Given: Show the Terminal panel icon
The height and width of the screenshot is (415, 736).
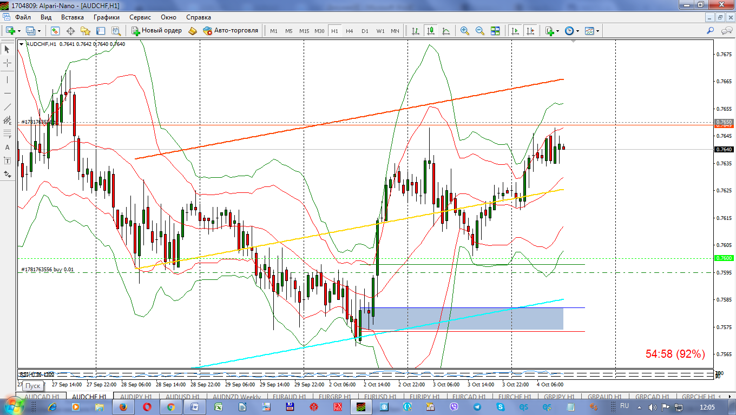Looking at the screenshot, I should pos(101,31).
